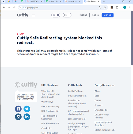Switch to the first green Sheets tab

(x=22, y=1)
